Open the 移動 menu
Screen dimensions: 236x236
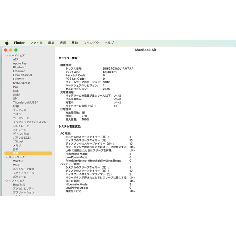point(74,43)
